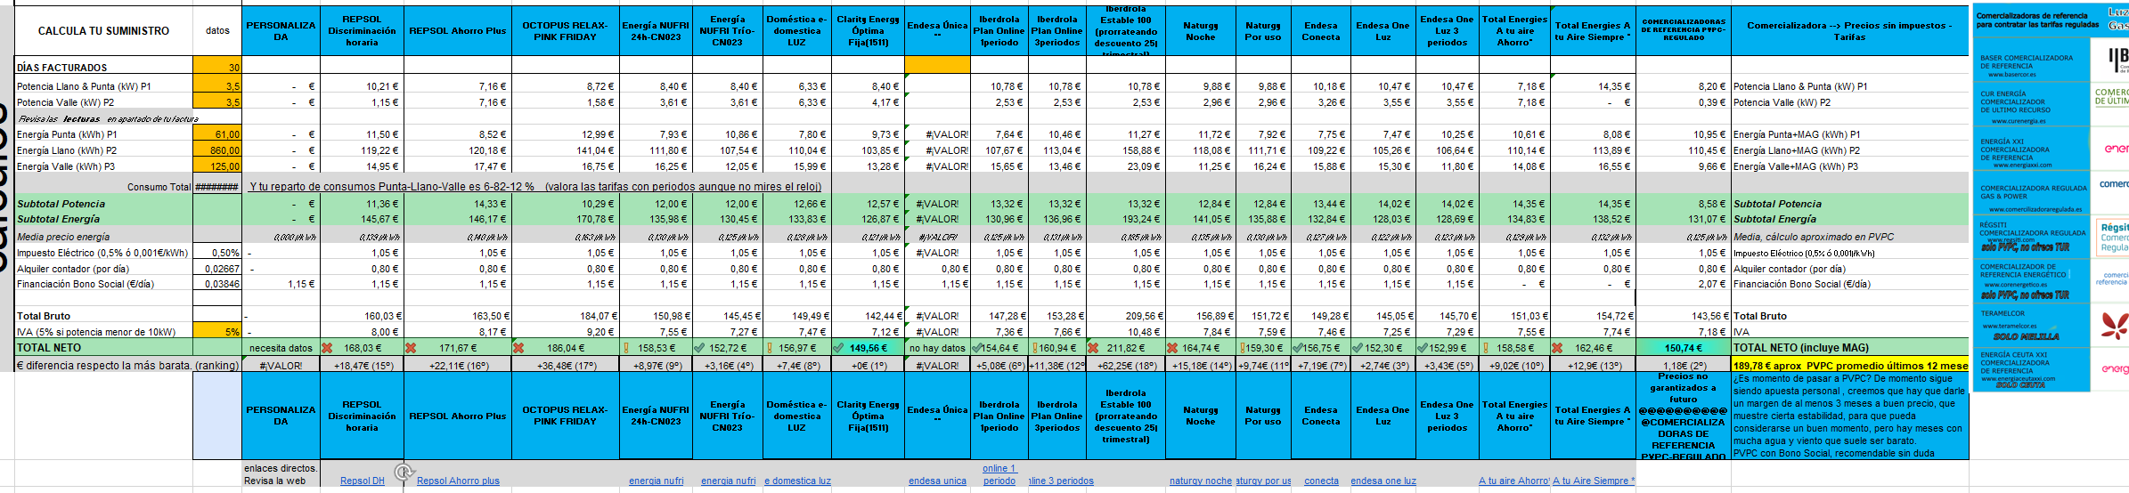Select the Energía Llano input cell 860,00
This screenshot has width=2129, height=493.
217,150
